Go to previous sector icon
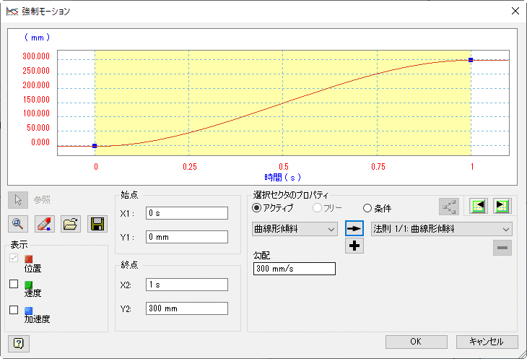Image resolution: width=527 pixels, height=359 pixels. point(478,206)
